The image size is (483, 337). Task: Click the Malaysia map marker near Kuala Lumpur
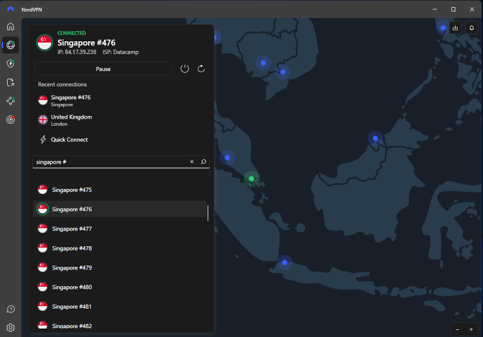[227, 158]
